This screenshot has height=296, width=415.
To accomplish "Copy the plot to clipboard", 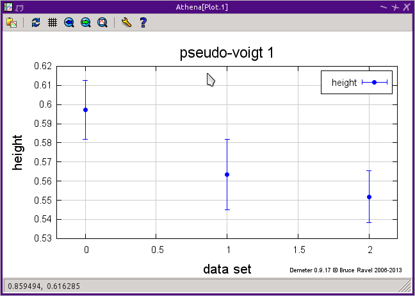I will pos(12,22).
